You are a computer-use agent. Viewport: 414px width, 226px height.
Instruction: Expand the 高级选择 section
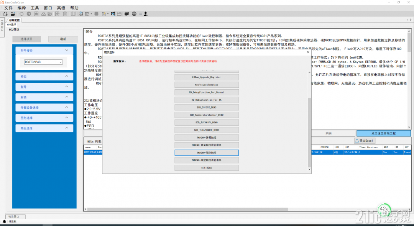pyautogui.click(x=67, y=128)
